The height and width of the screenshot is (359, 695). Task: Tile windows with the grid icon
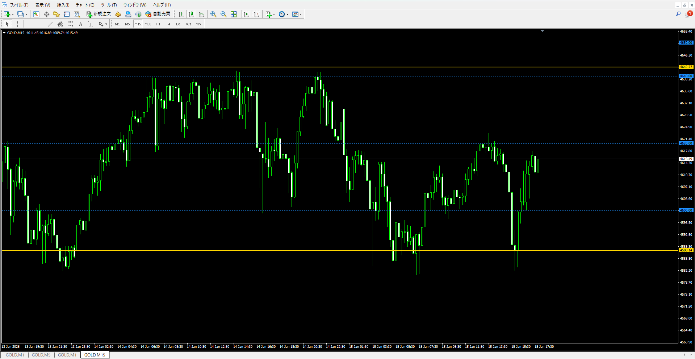(234, 14)
